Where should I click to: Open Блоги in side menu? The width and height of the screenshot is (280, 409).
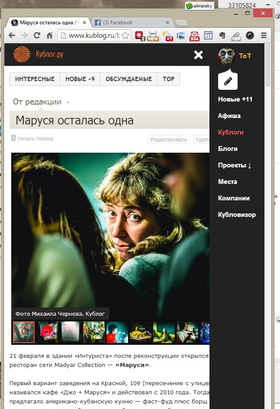(x=228, y=149)
